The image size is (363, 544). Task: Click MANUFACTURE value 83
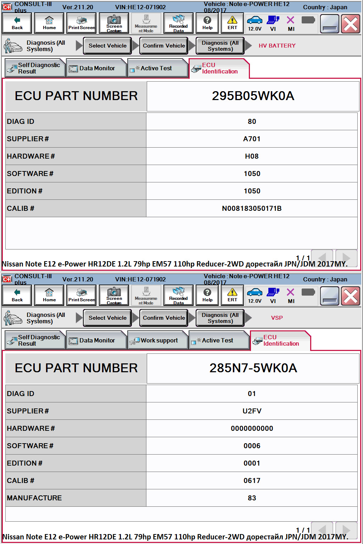point(252,498)
